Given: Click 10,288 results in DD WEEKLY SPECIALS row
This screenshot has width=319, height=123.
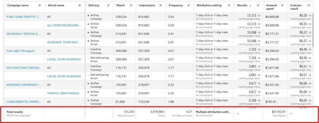Looking at the screenshot, I should 252,32.
